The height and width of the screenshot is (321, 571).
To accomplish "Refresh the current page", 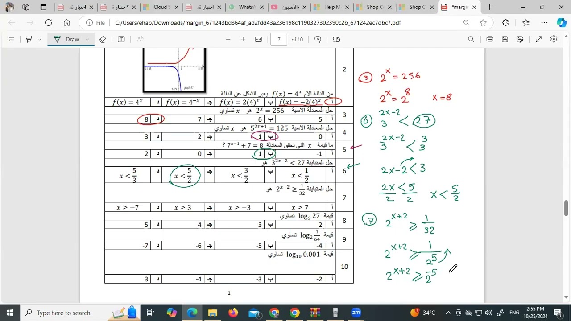I will [49, 23].
